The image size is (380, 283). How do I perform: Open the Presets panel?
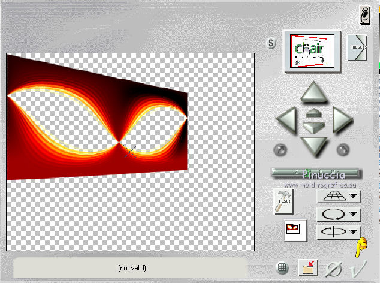(x=357, y=47)
